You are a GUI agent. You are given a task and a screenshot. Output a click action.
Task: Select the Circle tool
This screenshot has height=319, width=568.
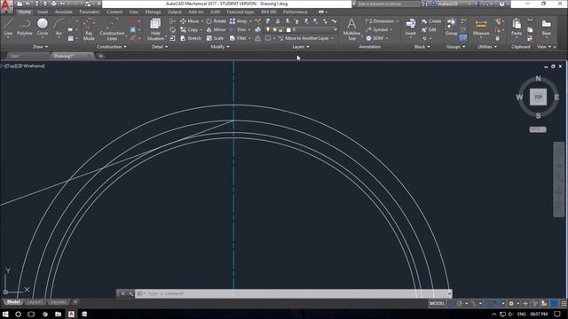point(43,27)
